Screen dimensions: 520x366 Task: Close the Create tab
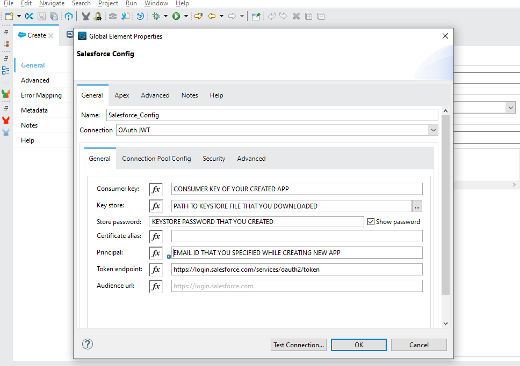tap(50, 35)
